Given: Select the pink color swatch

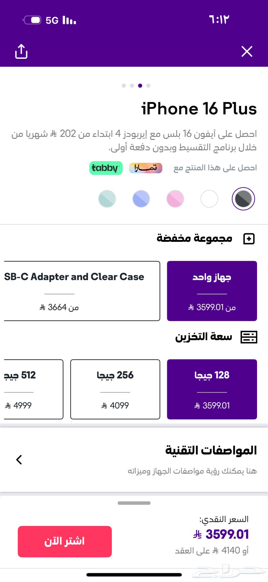Looking at the screenshot, I should (175, 199).
